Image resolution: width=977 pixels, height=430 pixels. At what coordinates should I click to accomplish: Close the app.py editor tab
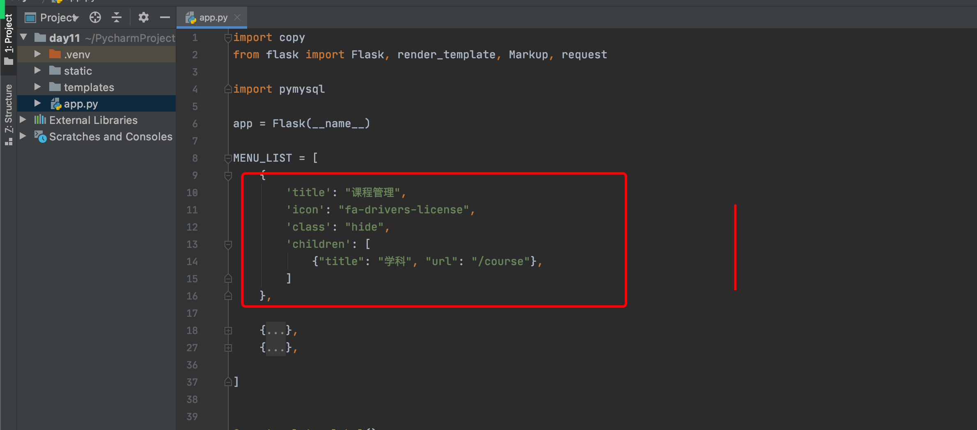tap(237, 17)
